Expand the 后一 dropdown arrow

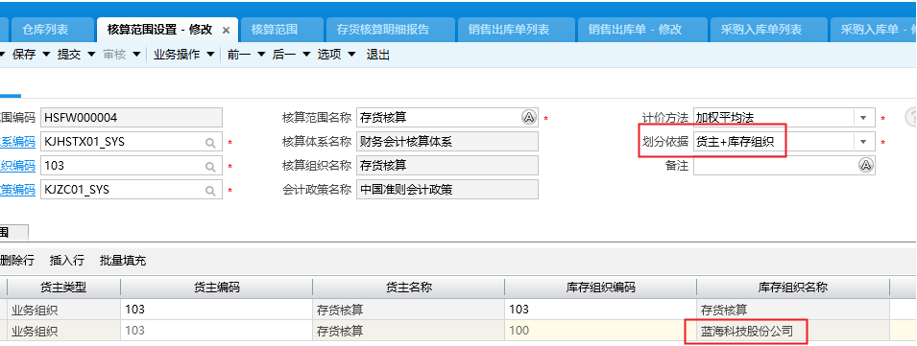pyautogui.click(x=306, y=55)
